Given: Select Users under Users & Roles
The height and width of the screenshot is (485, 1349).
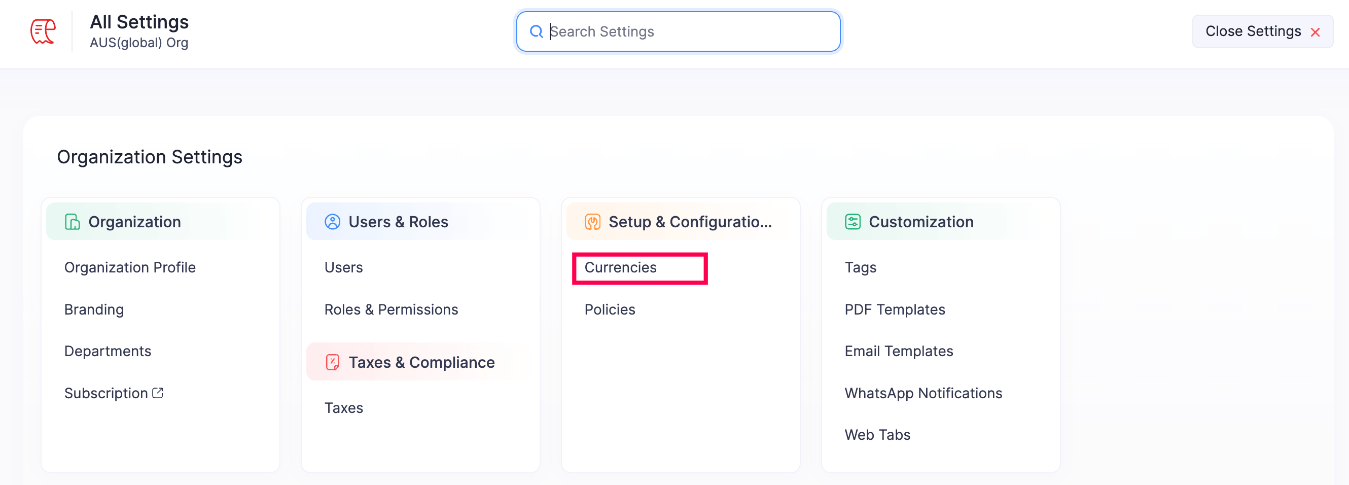Looking at the screenshot, I should (343, 268).
